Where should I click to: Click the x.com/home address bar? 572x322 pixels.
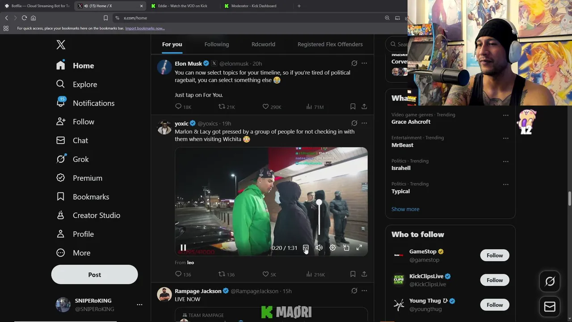[246, 18]
